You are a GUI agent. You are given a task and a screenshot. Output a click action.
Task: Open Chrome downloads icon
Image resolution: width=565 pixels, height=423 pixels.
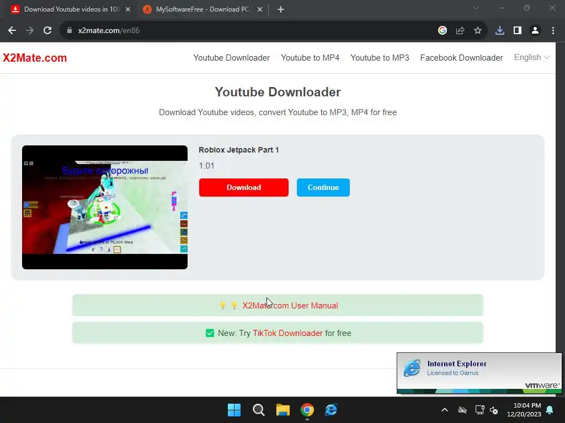tap(500, 31)
